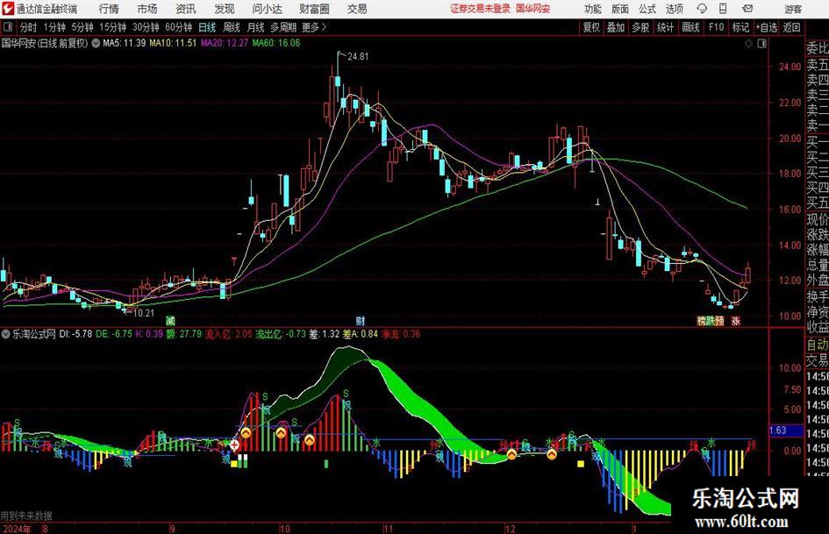Switch to the 分时 chart tab
The image size is (829, 534).
[29, 27]
